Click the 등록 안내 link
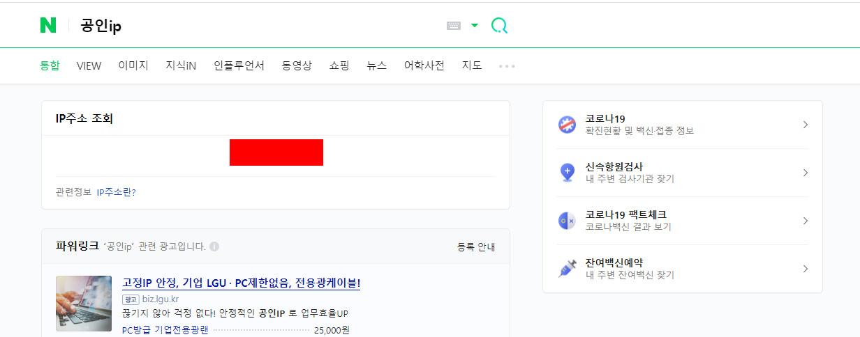Viewport: 860px width, 337px height. tap(476, 246)
